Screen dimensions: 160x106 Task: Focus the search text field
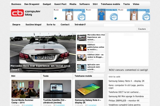click(119, 25)
